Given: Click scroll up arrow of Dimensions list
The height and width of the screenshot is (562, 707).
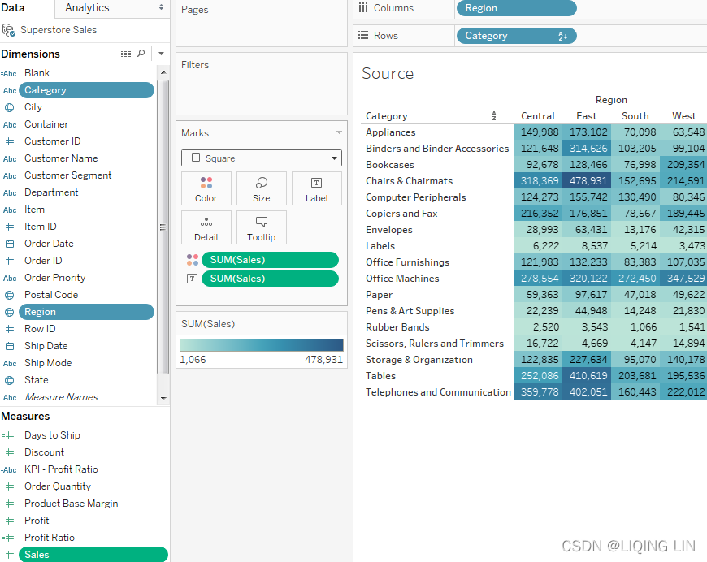Looking at the screenshot, I should pos(163,72).
